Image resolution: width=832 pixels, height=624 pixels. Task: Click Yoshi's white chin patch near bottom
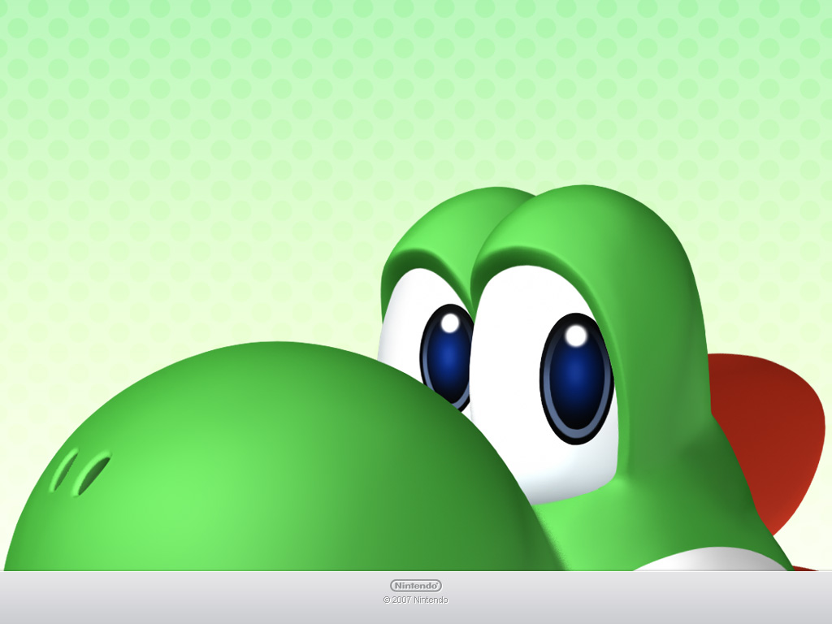click(699, 561)
